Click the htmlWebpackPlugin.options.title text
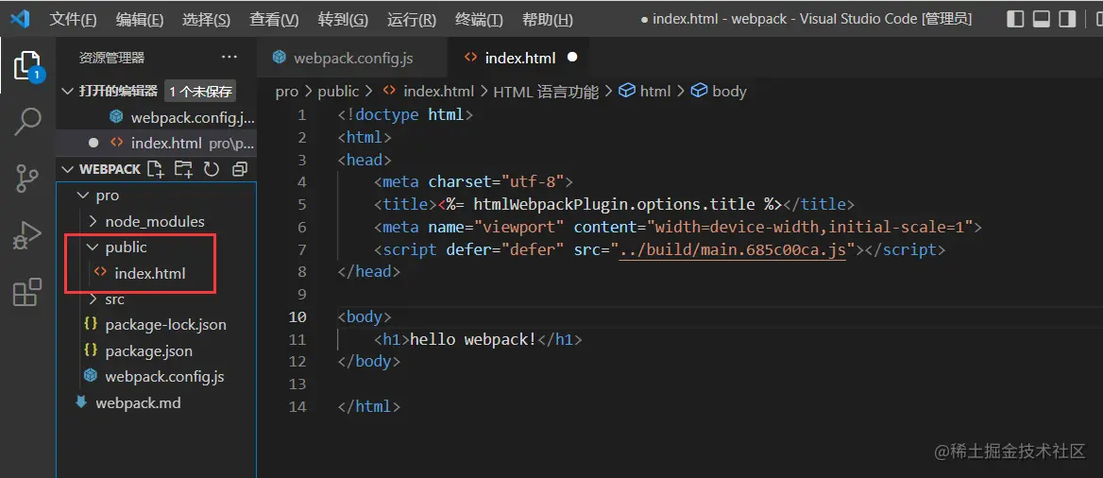 click(x=616, y=204)
